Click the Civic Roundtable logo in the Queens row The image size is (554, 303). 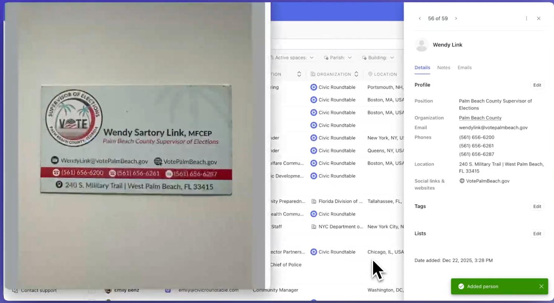pyautogui.click(x=314, y=150)
